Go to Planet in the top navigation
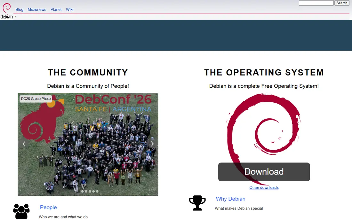This screenshot has width=352, height=220. tap(56, 9)
